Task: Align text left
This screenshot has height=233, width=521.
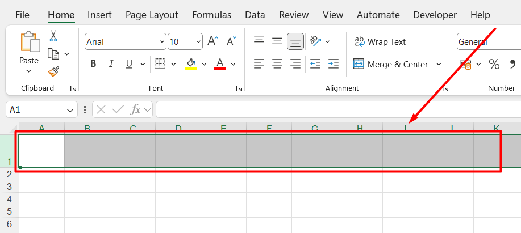Action: 259,63
